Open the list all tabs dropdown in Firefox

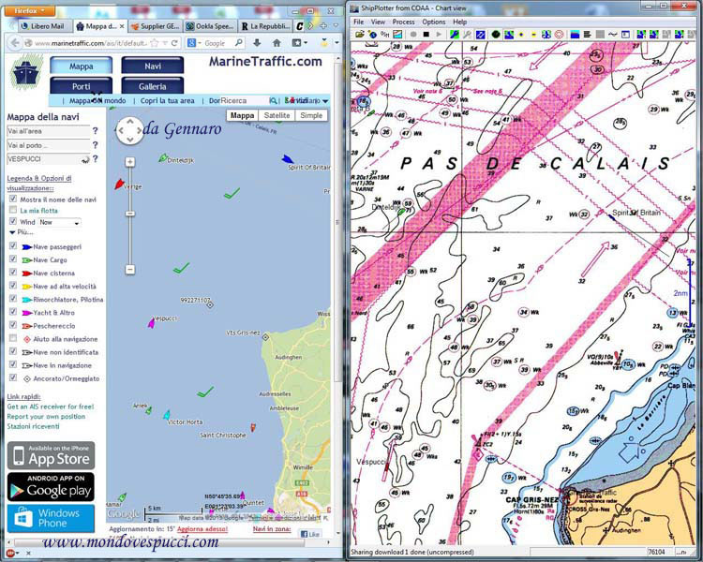pyautogui.click(x=336, y=26)
